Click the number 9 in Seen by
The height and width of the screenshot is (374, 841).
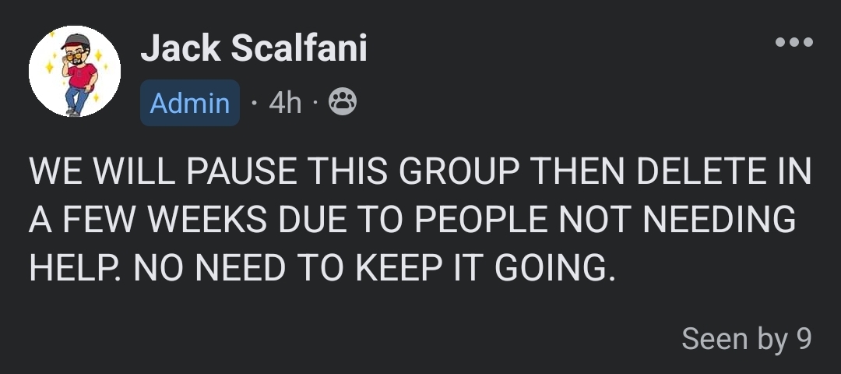(x=804, y=339)
